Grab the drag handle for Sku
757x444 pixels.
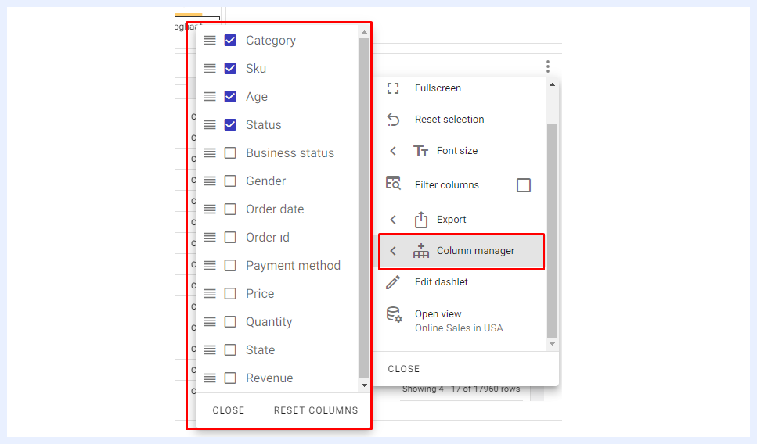pyautogui.click(x=210, y=69)
